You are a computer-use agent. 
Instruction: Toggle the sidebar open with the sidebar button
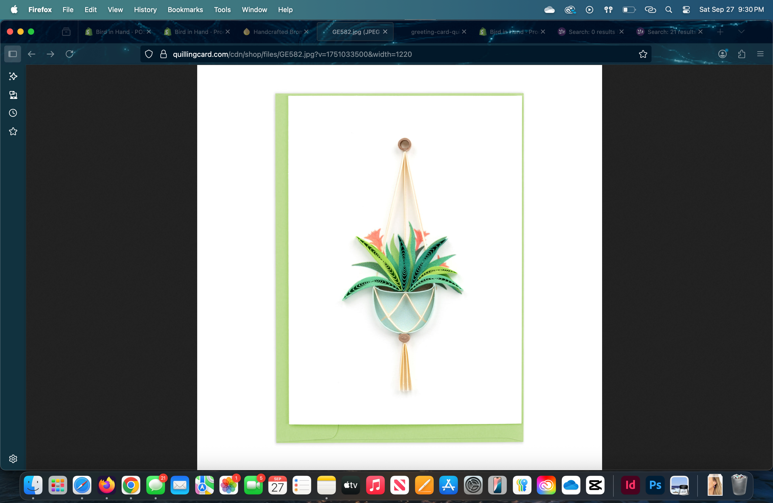click(12, 54)
